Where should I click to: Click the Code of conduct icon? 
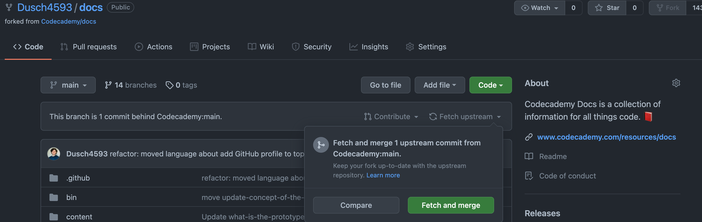tap(529, 176)
